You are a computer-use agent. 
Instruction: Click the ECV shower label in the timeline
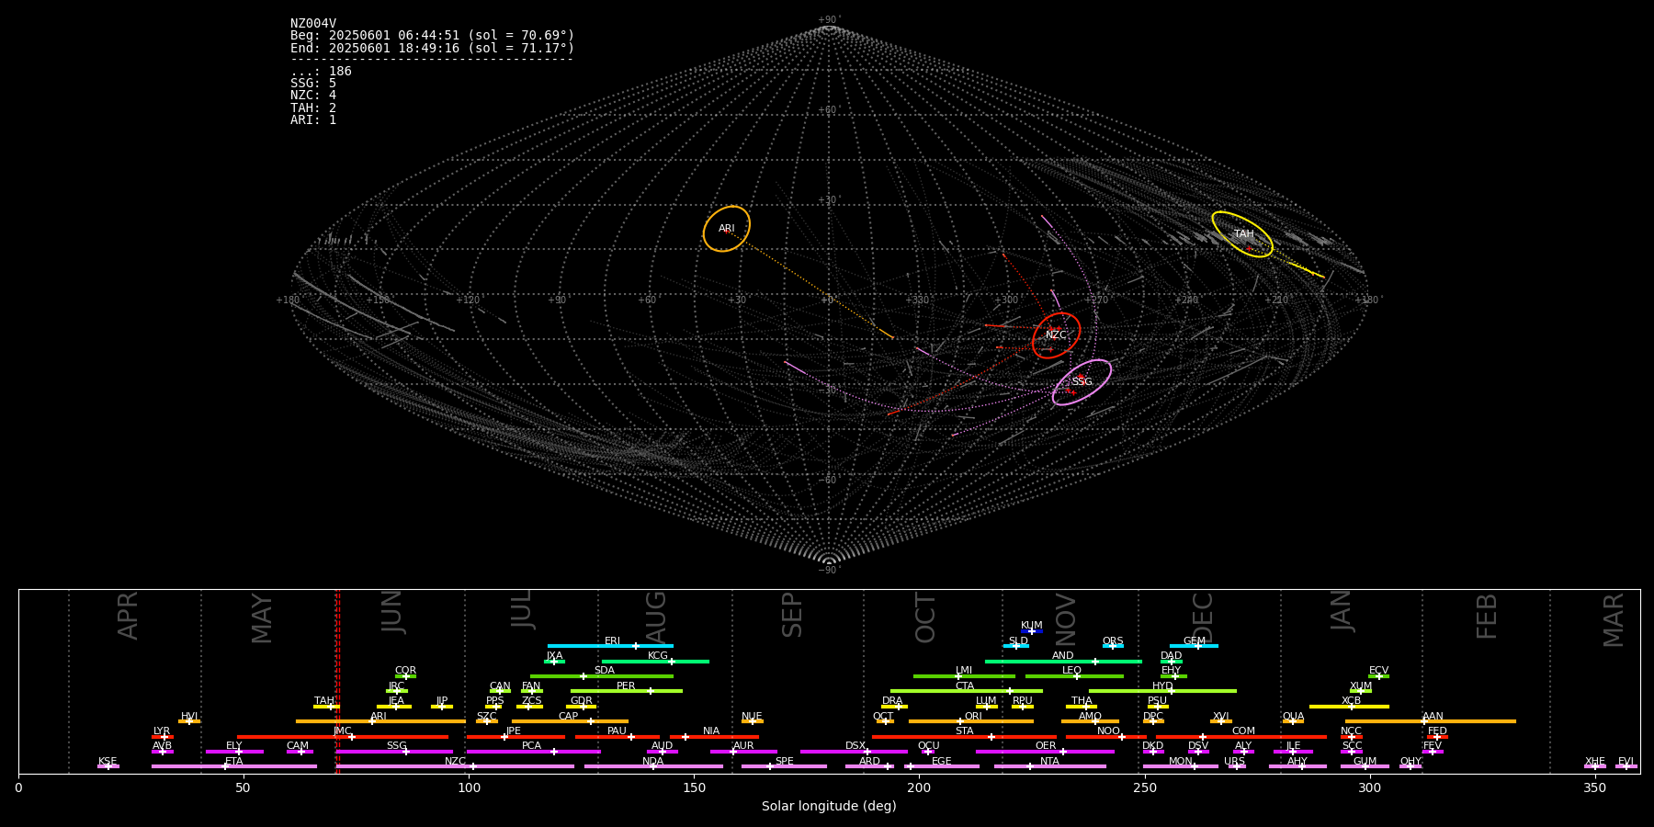1378,671
